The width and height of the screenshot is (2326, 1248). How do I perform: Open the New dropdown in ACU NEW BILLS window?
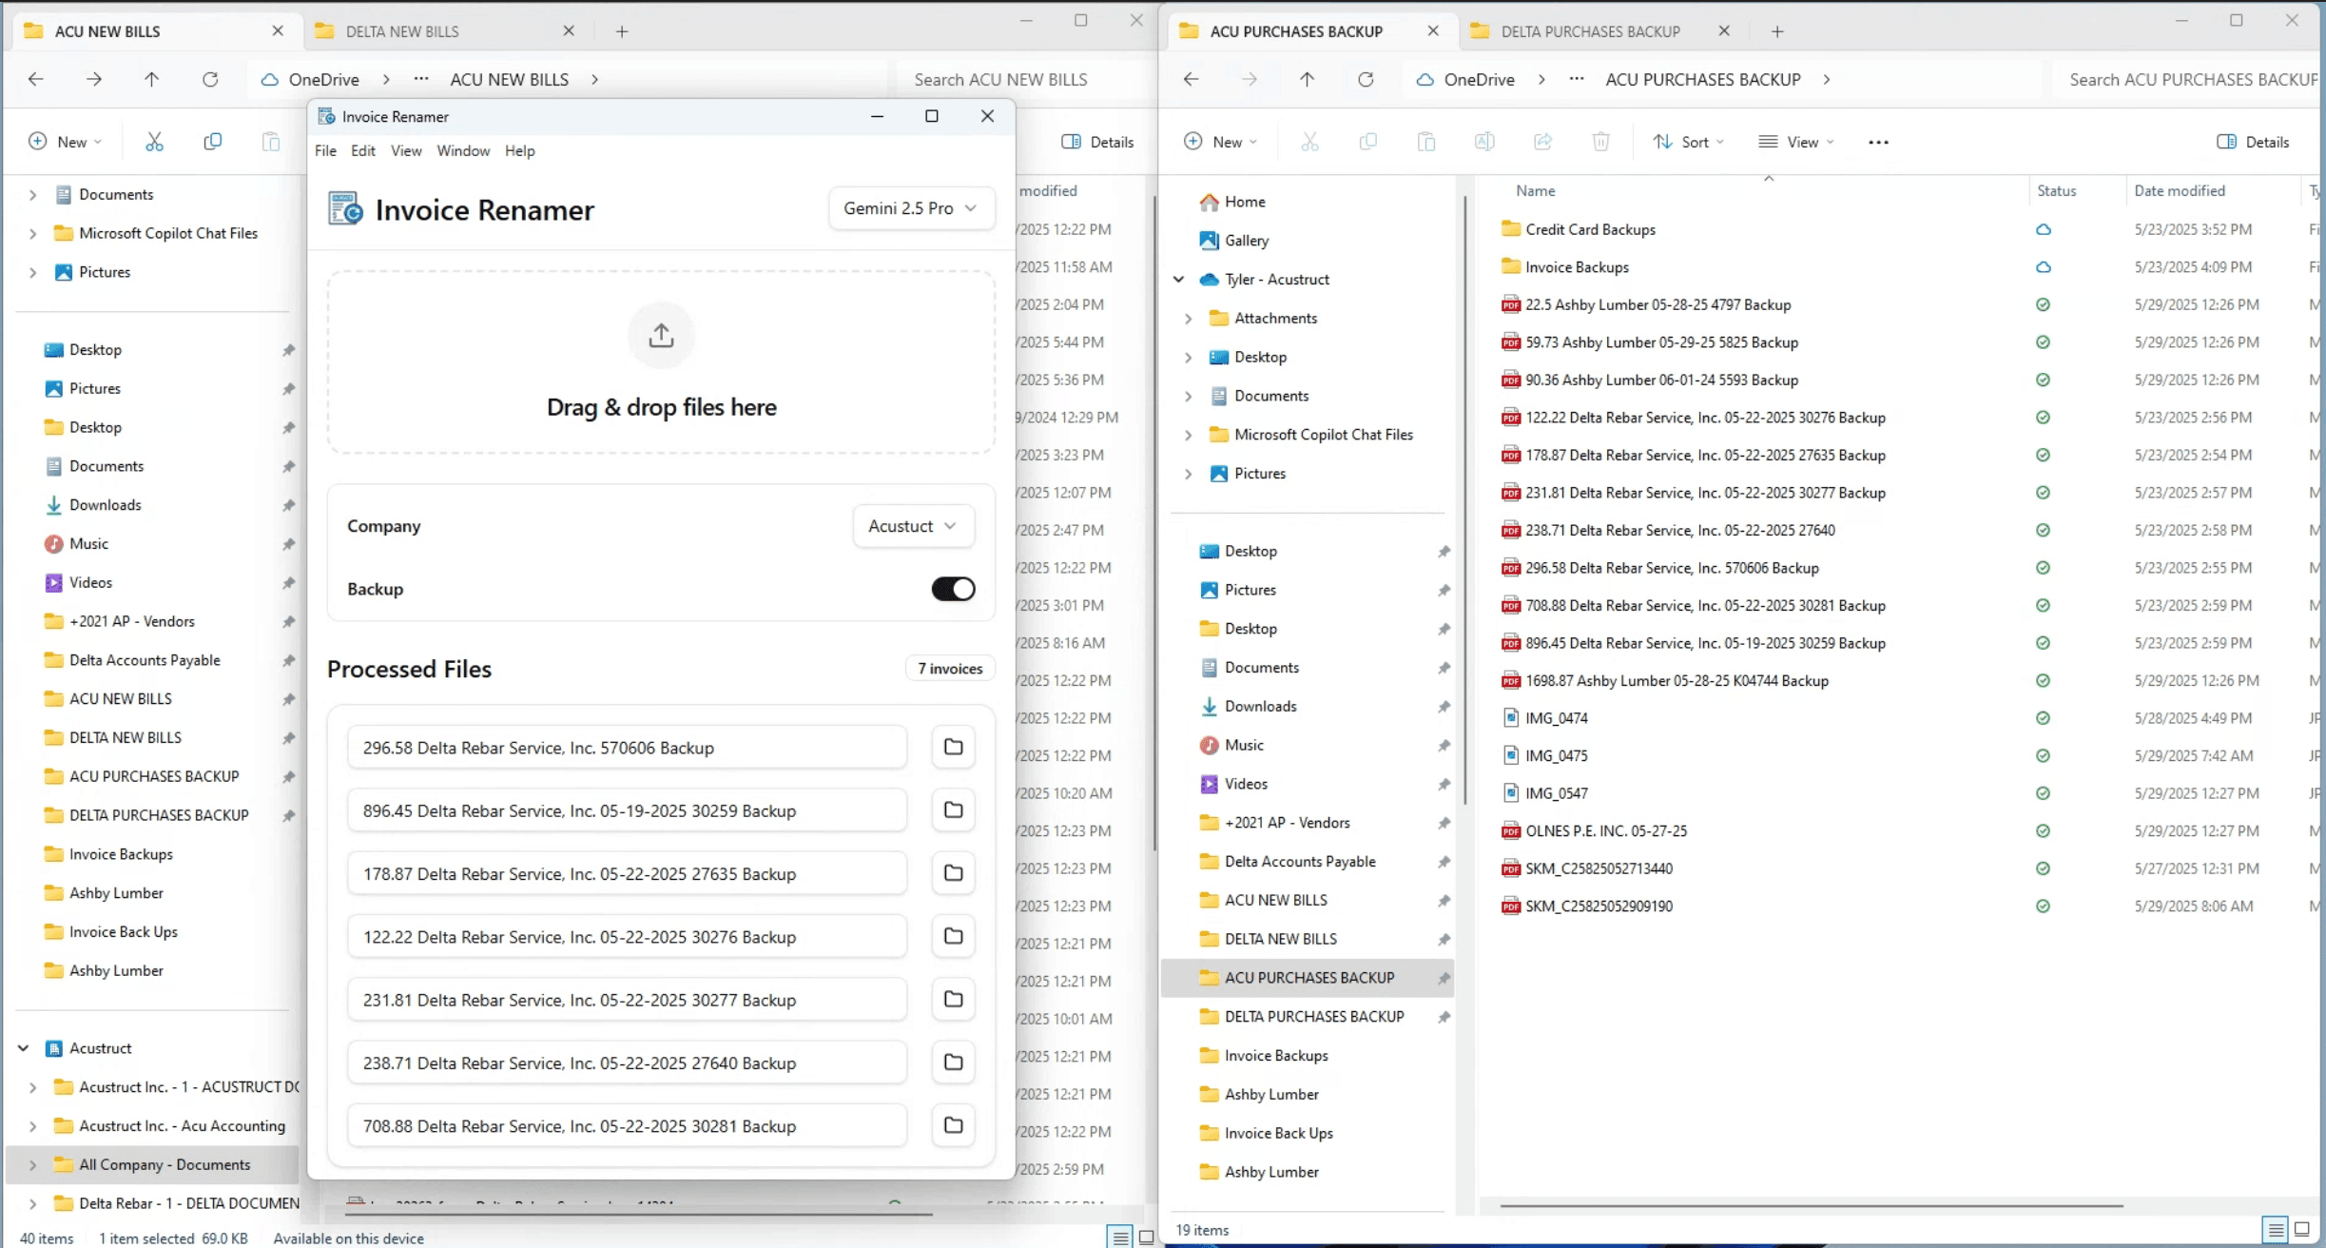pos(65,142)
